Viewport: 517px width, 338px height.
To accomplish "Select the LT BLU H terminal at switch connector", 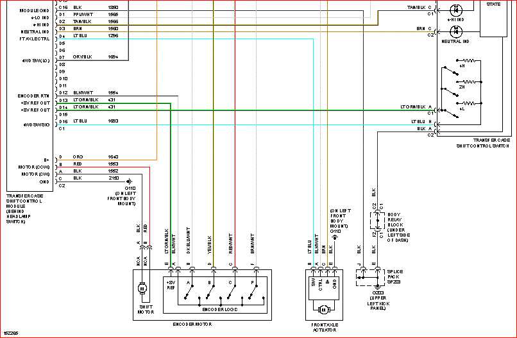I will point(421,121).
